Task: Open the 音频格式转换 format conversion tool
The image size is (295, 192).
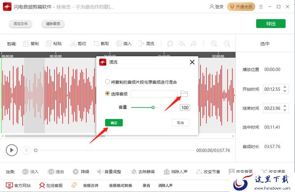Action: (x=120, y=186)
